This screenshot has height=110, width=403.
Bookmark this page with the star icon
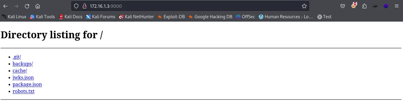[304, 6]
